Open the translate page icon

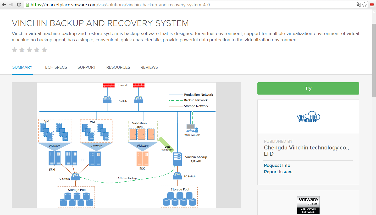[x=358, y=4]
